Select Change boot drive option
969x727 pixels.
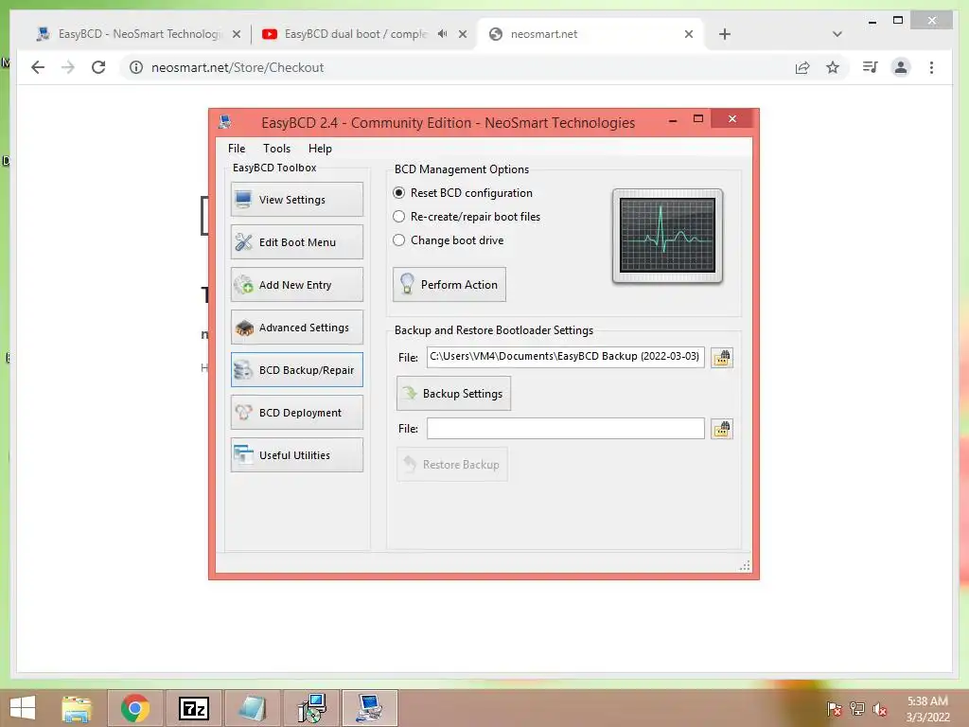pos(448,239)
